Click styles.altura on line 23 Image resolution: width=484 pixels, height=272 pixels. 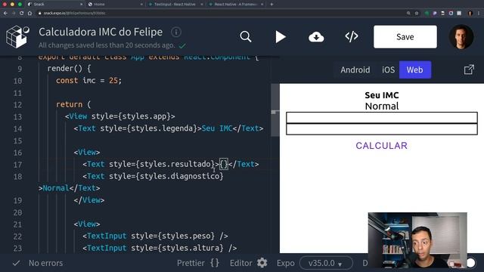point(193,248)
